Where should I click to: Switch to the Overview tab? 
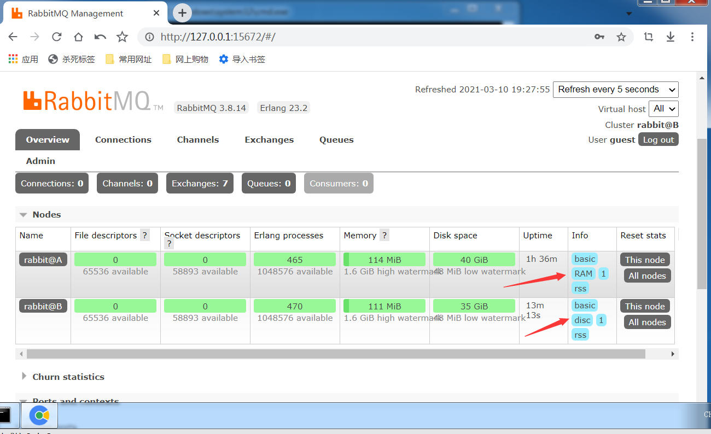pos(48,139)
